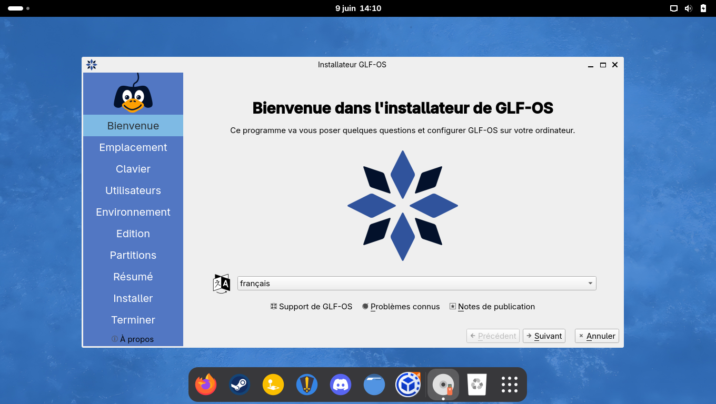The width and height of the screenshot is (716, 404).
Task: Maximize the Installateur GLF-OS window
Action: tap(603, 65)
